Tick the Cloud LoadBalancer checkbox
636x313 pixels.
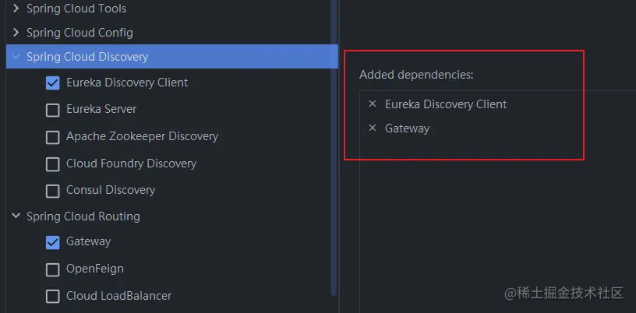pos(53,297)
